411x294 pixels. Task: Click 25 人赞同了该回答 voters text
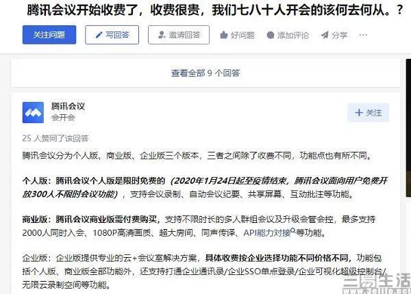[55, 138]
